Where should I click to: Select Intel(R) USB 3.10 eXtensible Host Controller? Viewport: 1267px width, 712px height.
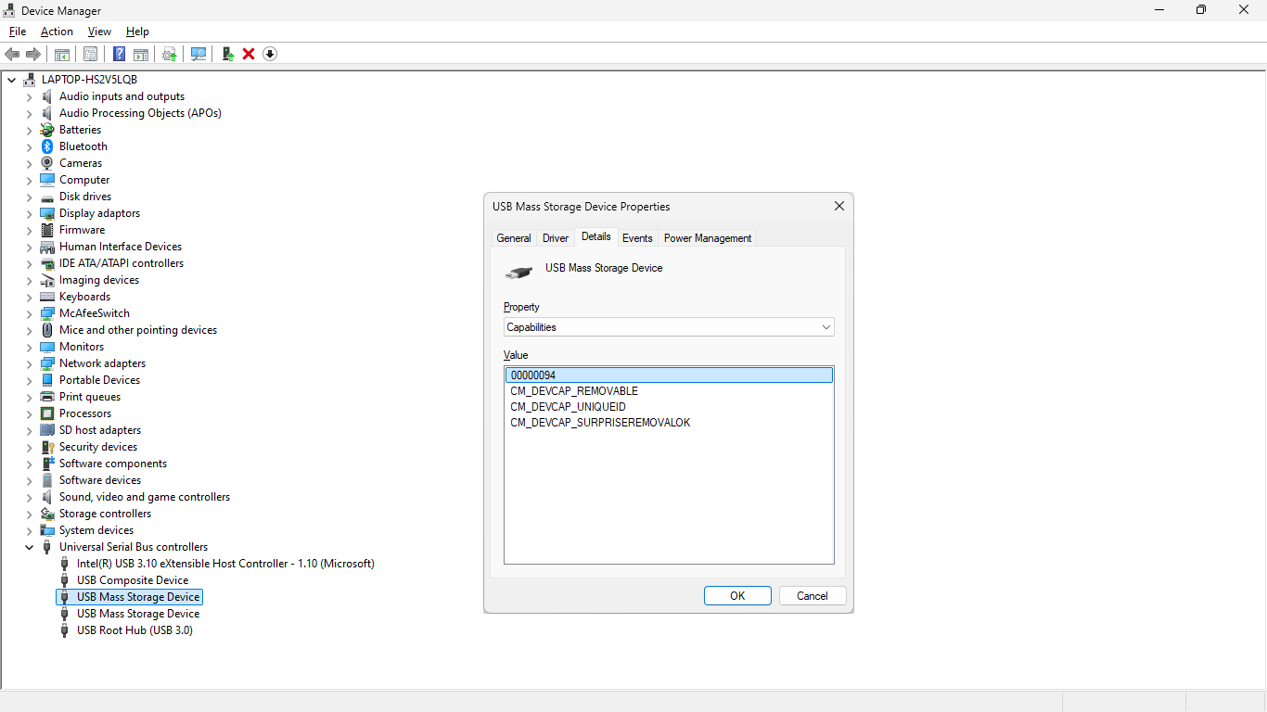click(225, 564)
